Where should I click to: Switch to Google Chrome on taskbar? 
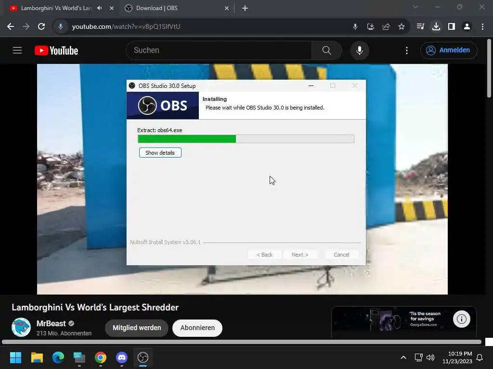pyautogui.click(x=101, y=357)
